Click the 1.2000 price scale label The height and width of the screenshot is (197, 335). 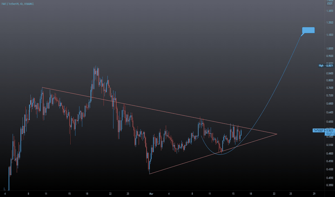[330, 22]
